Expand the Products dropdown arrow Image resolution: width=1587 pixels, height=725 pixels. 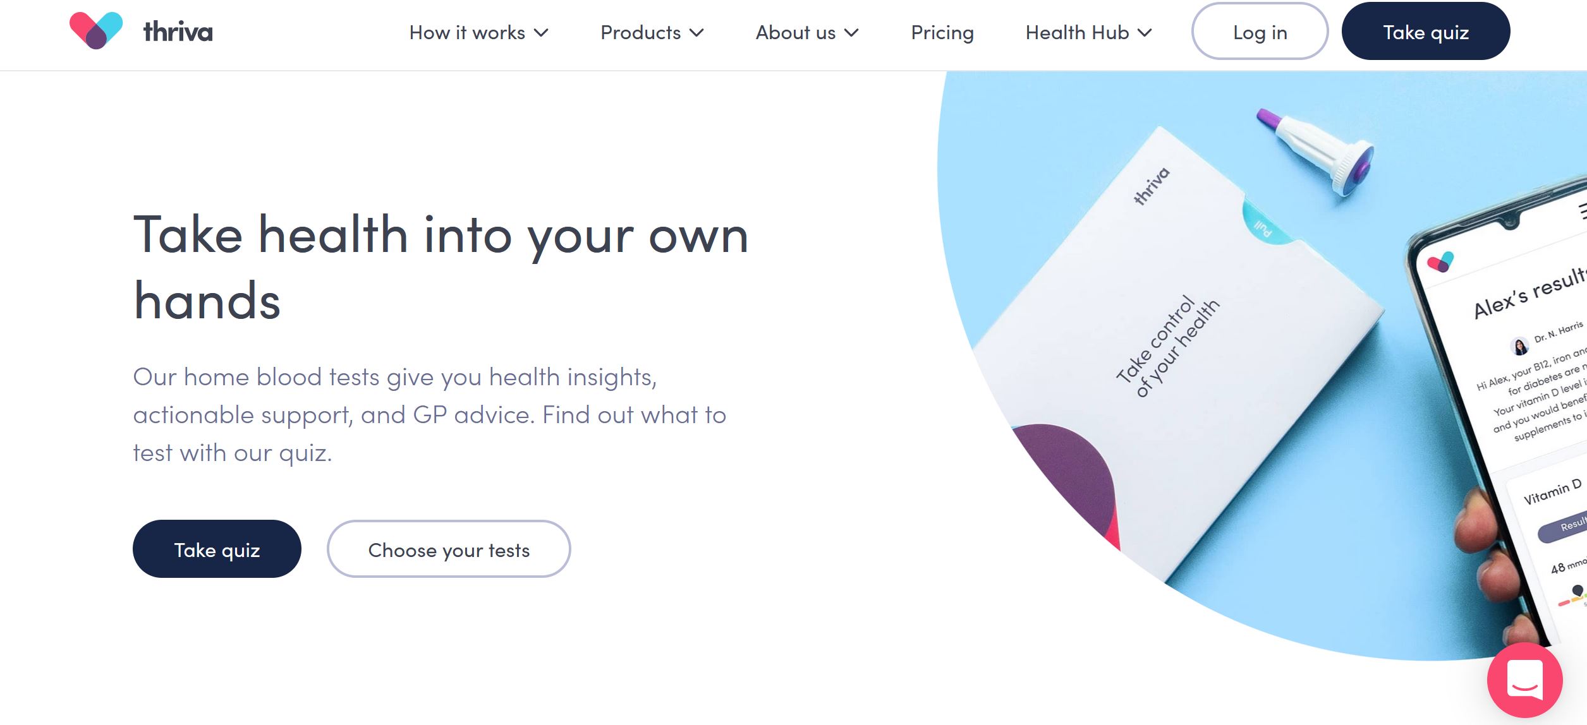click(x=696, y=33)
